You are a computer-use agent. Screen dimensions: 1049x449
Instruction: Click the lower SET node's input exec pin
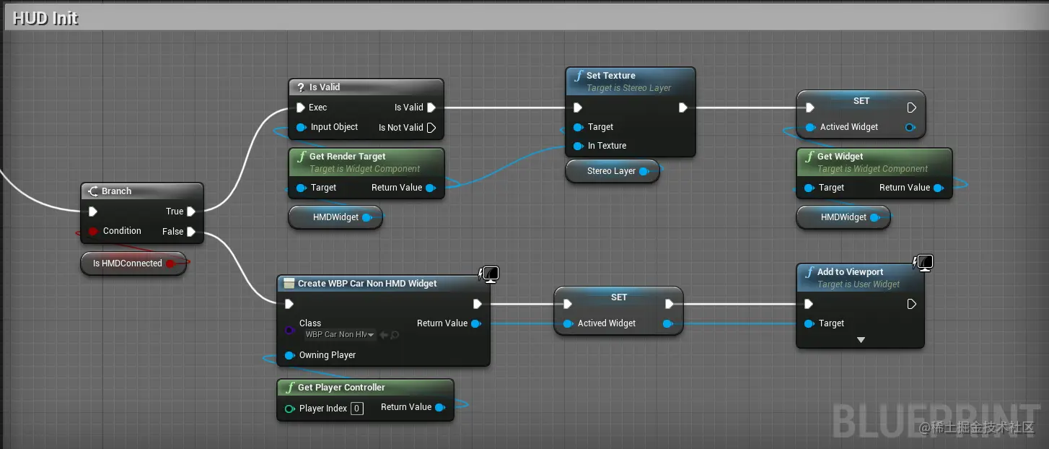pos(568,304)
